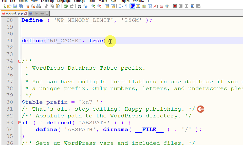Click the stop recording macro button

[181, 6]
